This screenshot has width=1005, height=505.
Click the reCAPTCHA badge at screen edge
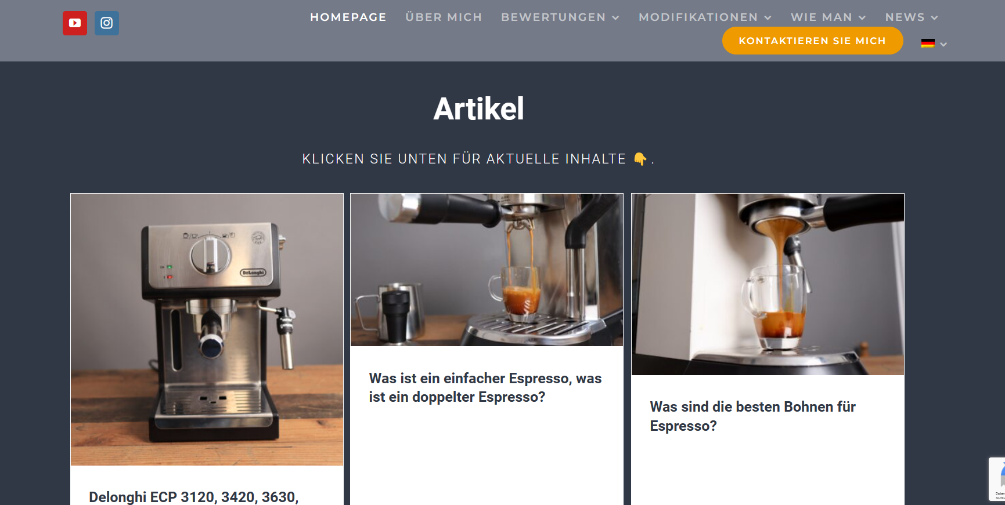point(997,479)
